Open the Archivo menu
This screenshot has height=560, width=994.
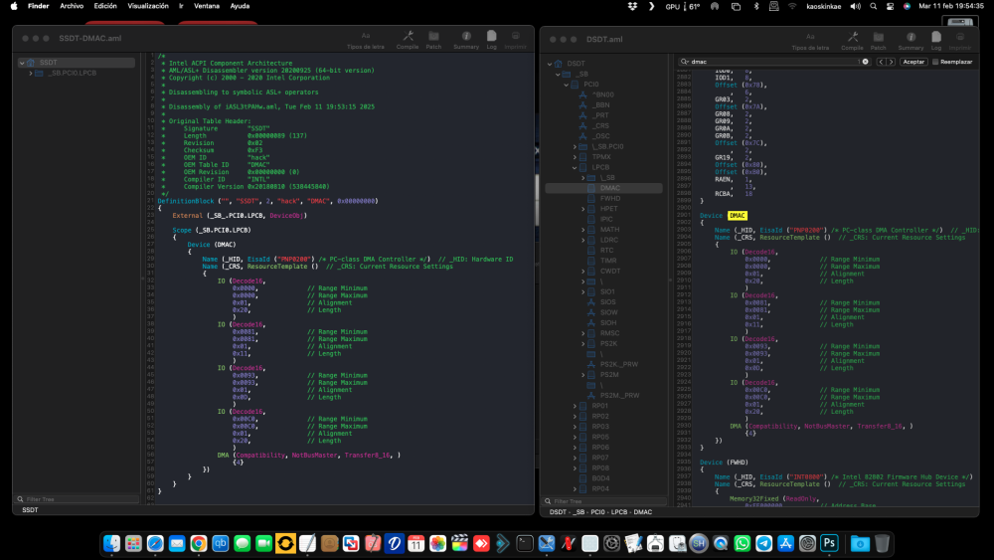tap(72, 6)
